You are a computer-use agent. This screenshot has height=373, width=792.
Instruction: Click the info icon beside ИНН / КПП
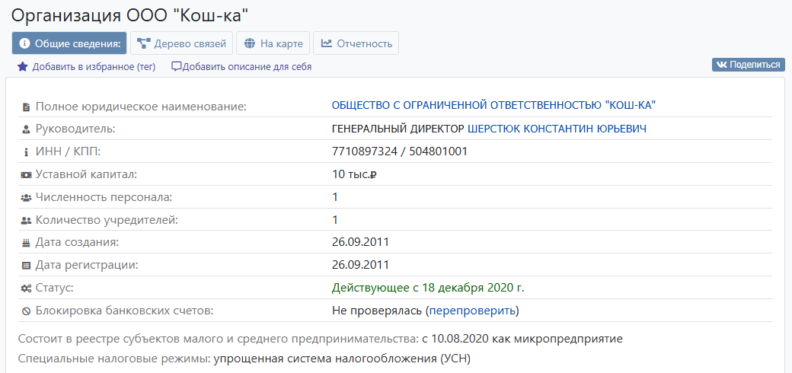[x=27, y=152]
